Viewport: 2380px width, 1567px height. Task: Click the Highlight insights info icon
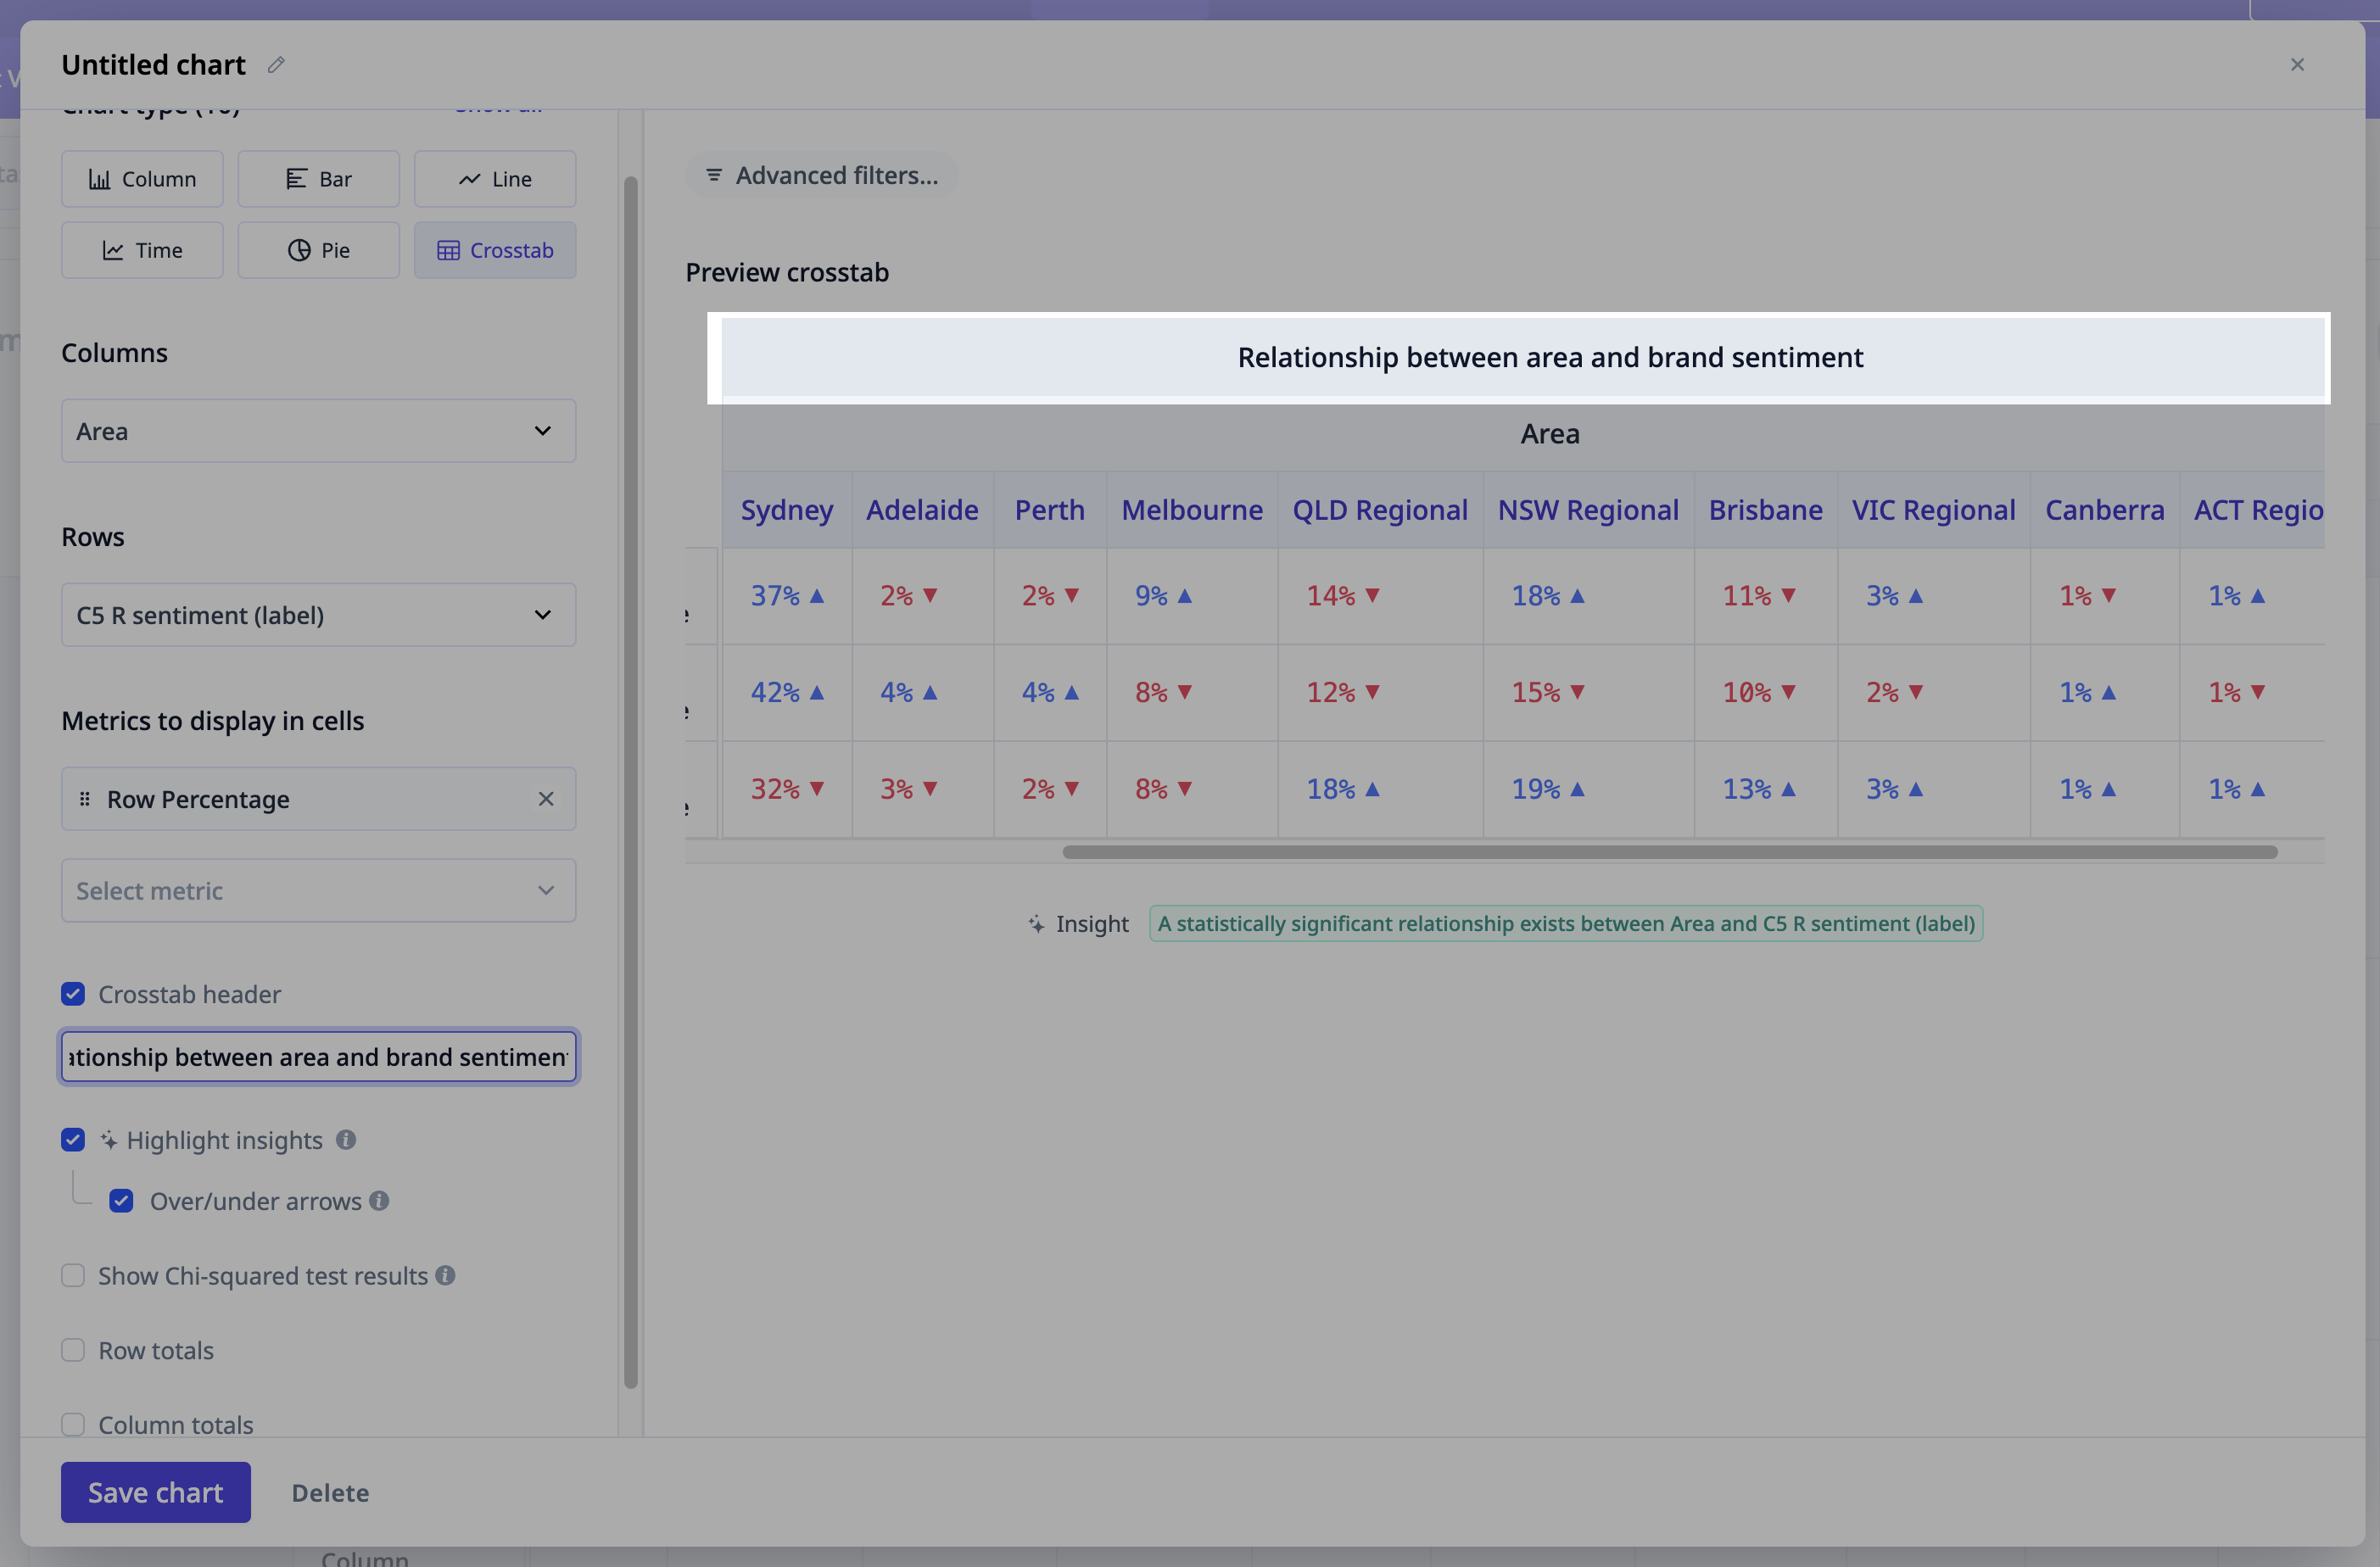346,1140
